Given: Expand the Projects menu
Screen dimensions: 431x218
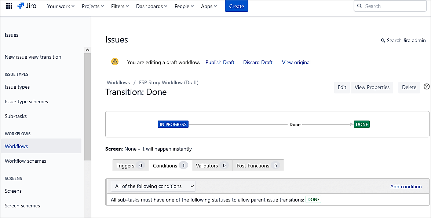Looking at the screenshot, I should tap(93, 6).
